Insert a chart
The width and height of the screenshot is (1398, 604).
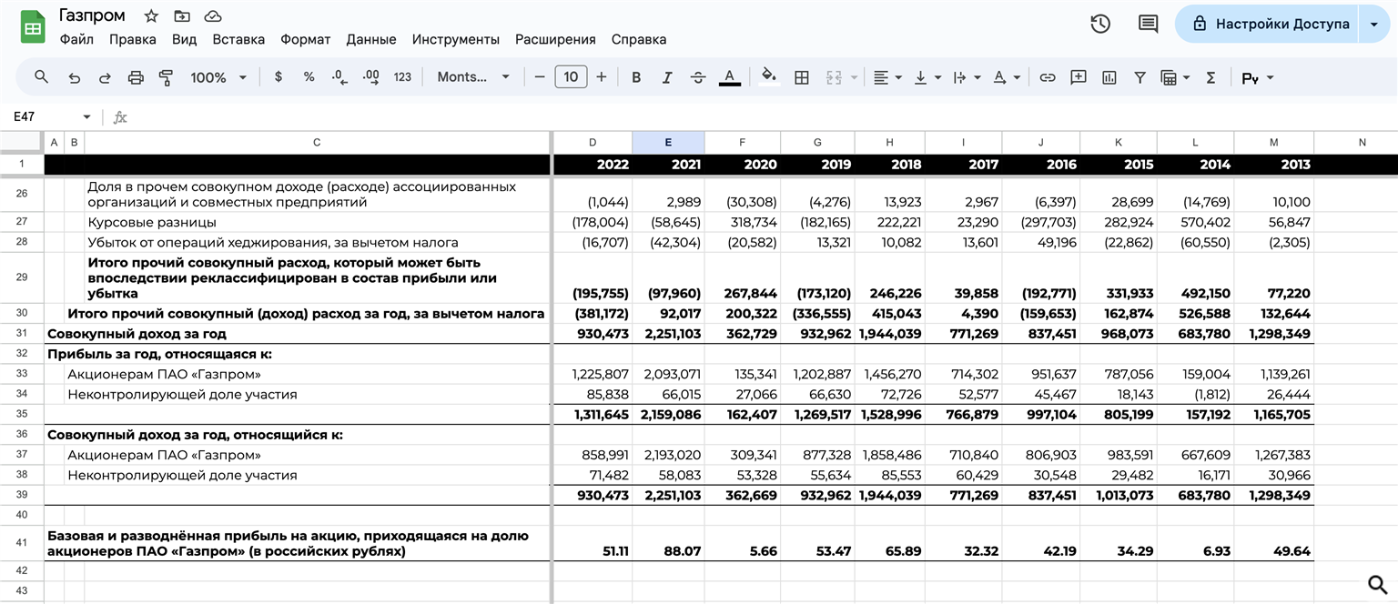click(x=1109, y=77)
